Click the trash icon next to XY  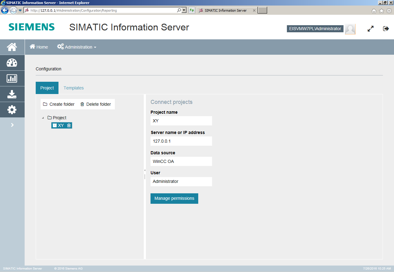(69, 125)
